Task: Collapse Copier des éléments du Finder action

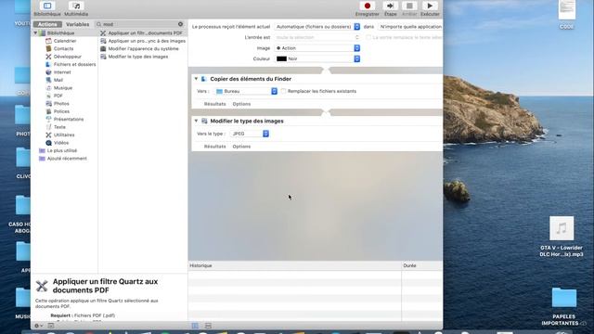Action: pos(196,79)
